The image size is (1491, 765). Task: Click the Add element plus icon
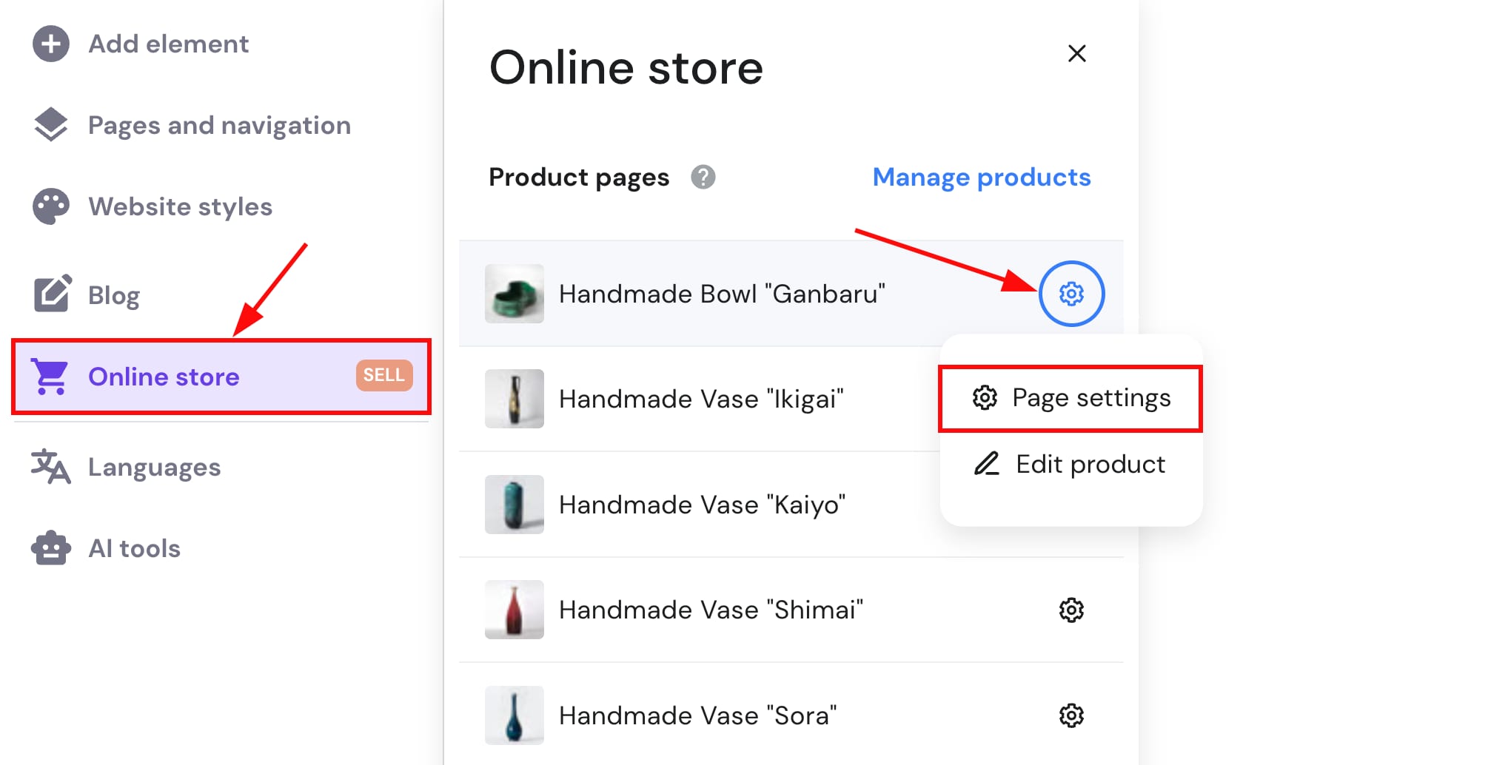click(x=50, y=44)
